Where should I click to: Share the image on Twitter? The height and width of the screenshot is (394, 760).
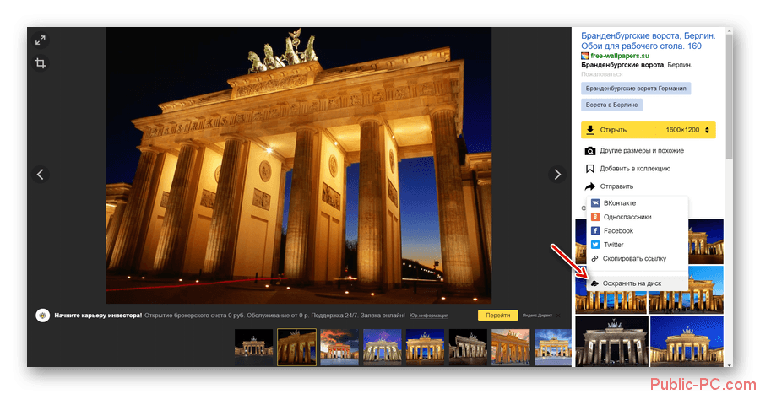pos(614,245)
